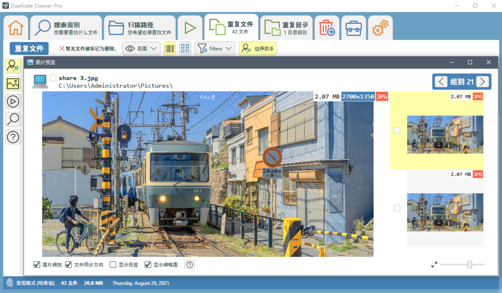Check the first duplicate thumbnail's checkbox

tap(397, 130)
